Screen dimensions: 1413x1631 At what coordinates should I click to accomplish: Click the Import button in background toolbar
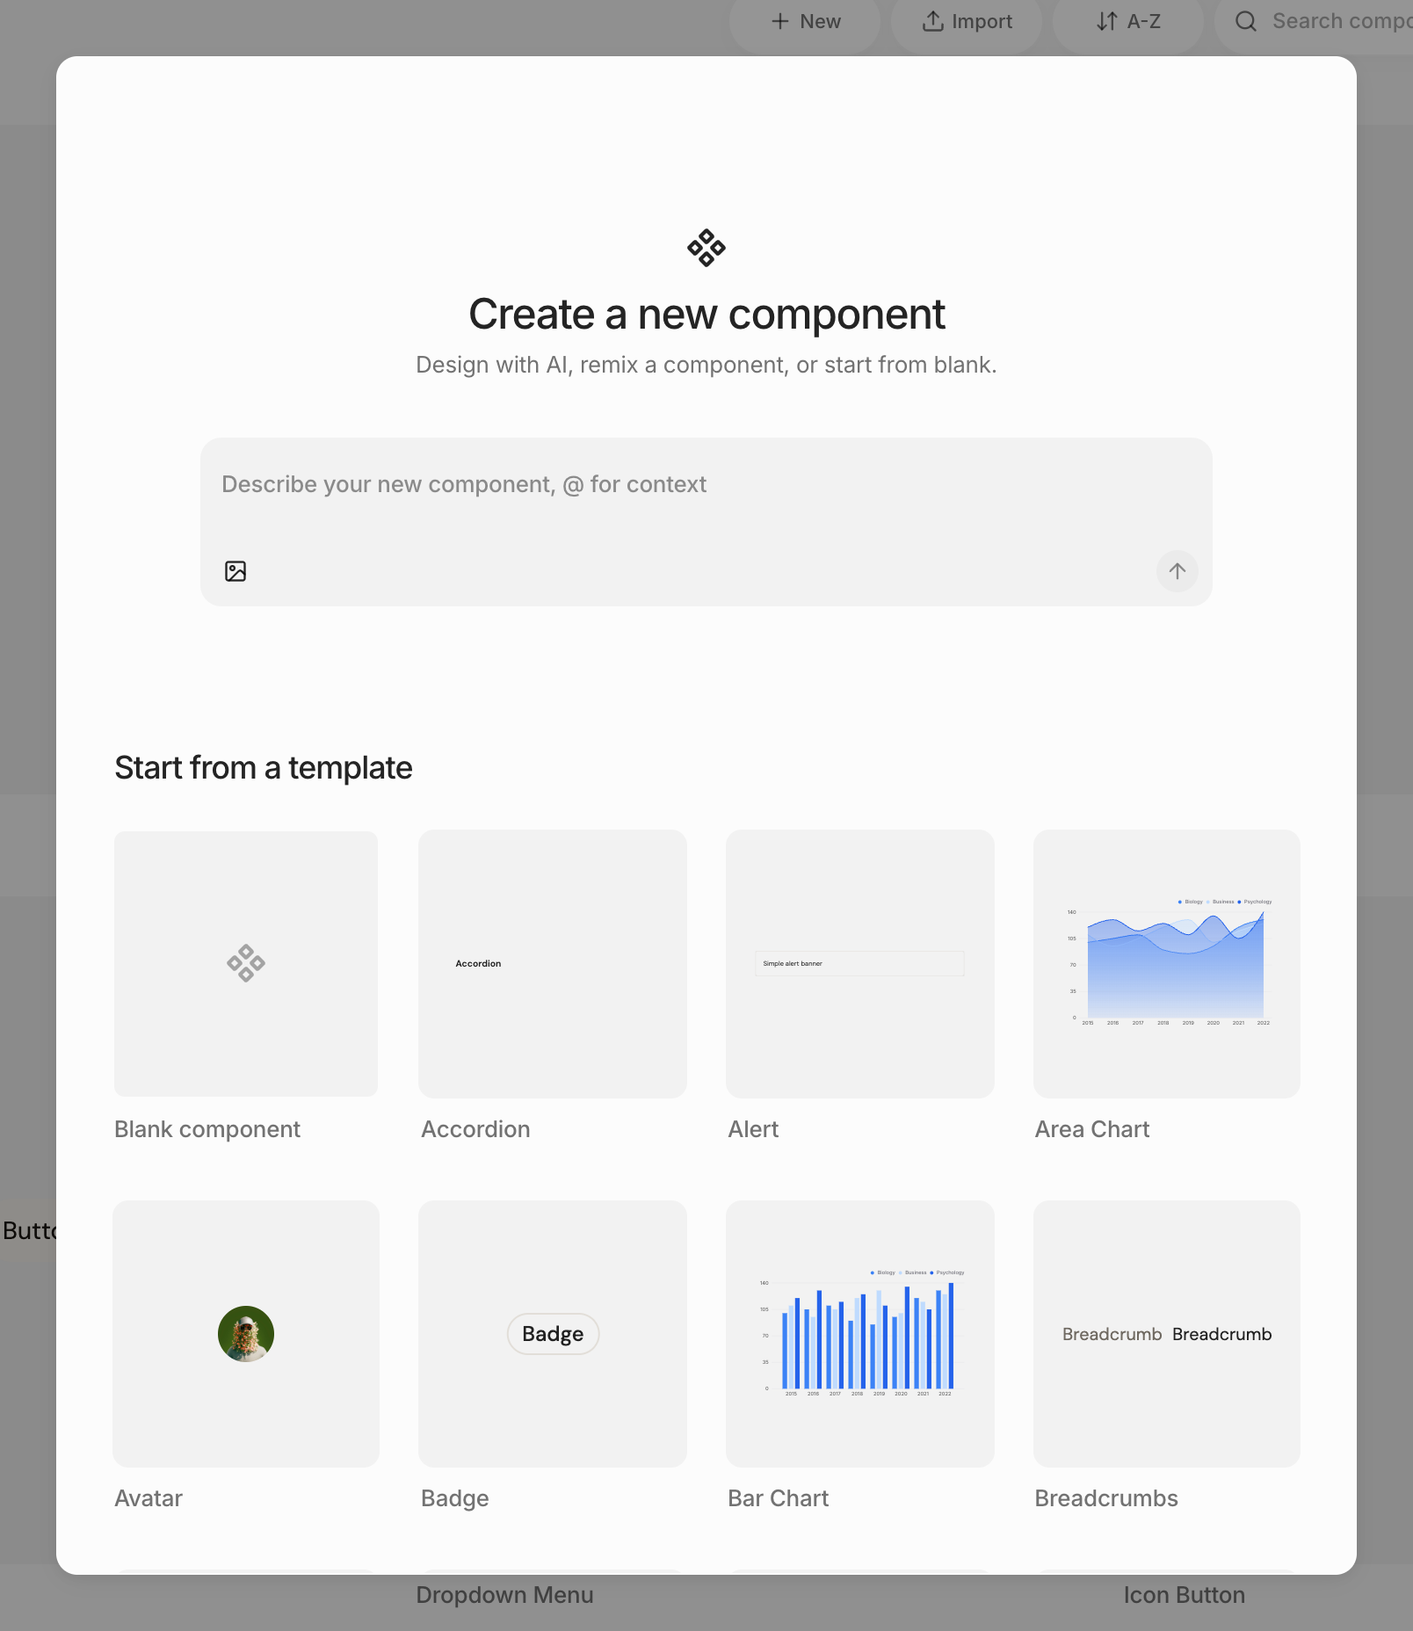point(967,22)
